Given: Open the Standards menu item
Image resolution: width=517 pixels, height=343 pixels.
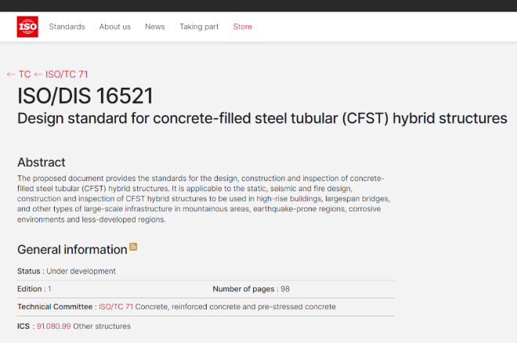Looking at the screenshot, I should pos(67,27).
